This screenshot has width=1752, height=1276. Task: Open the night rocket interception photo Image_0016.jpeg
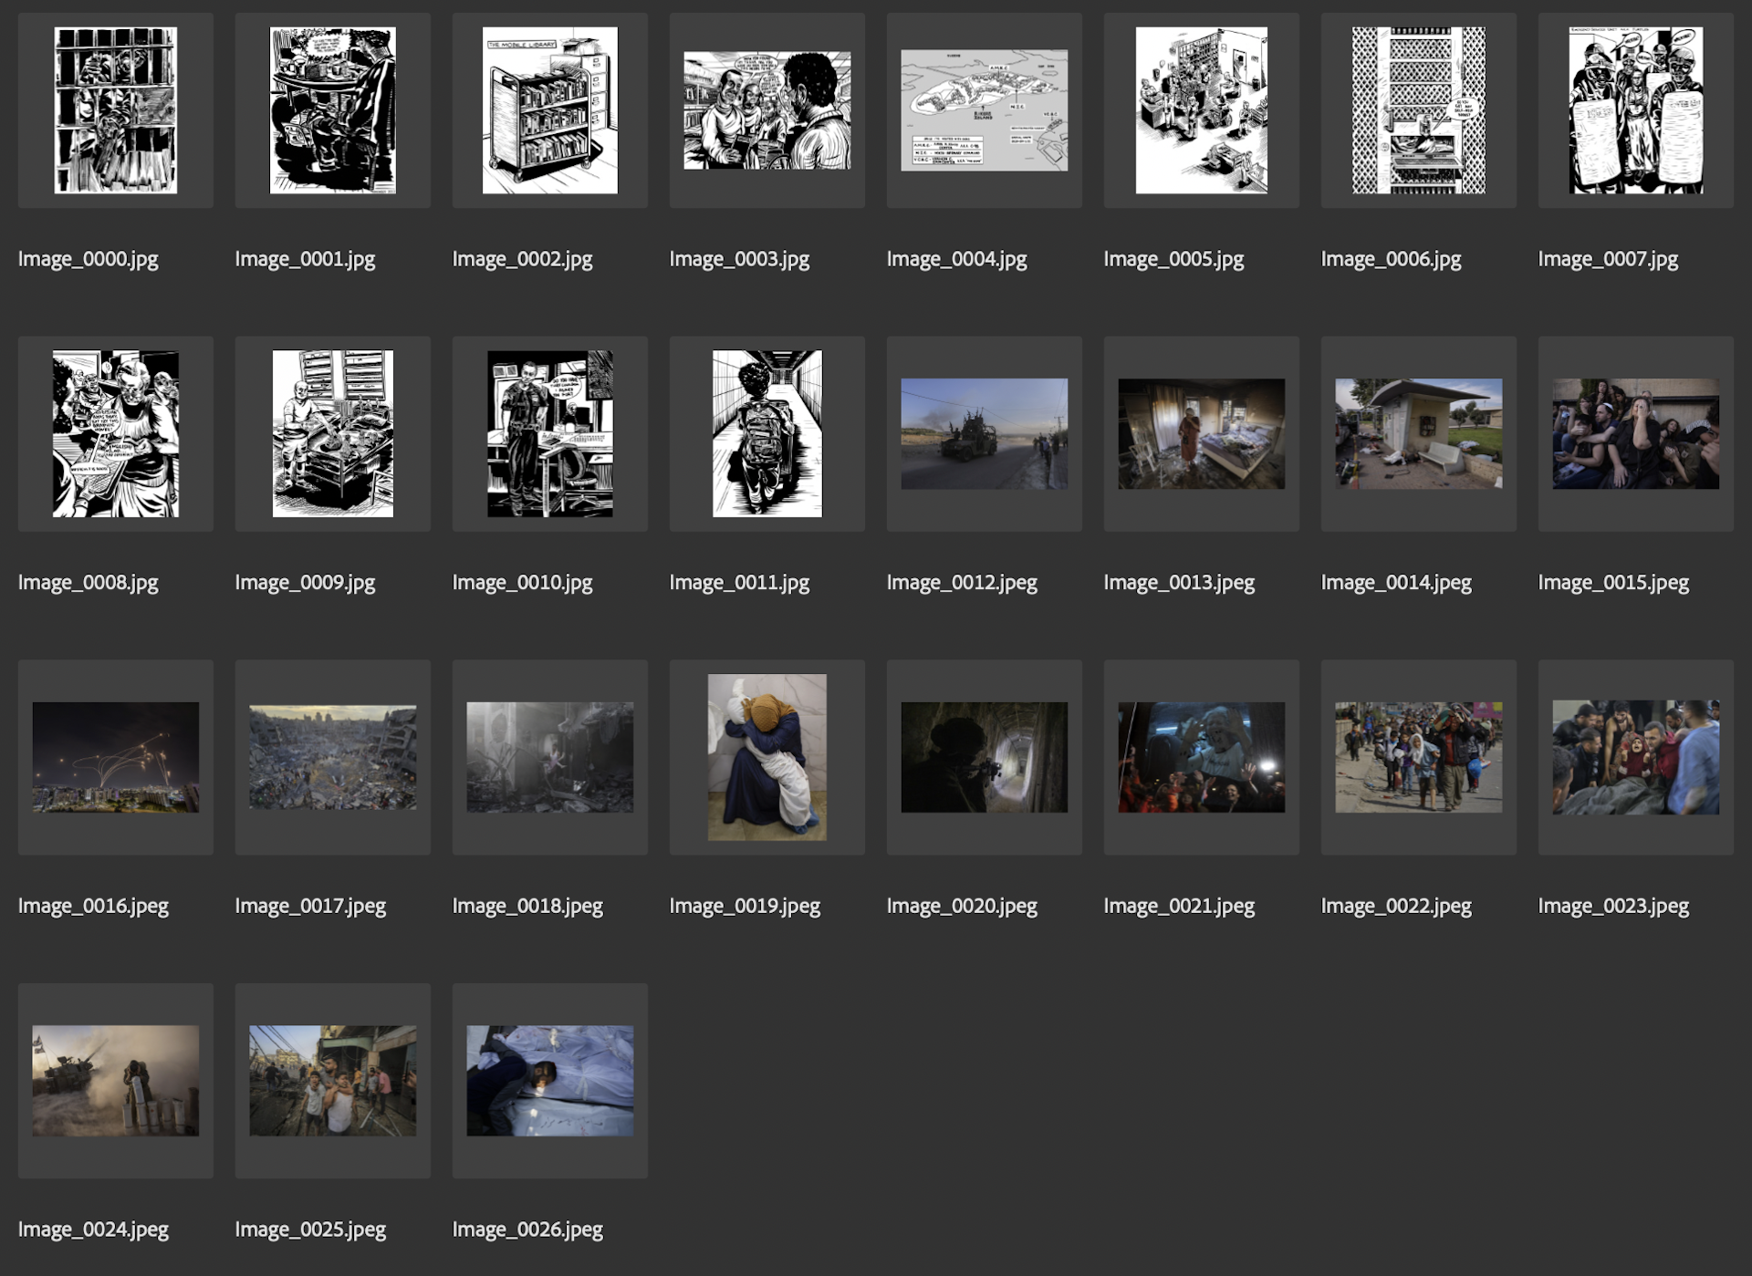115,756
